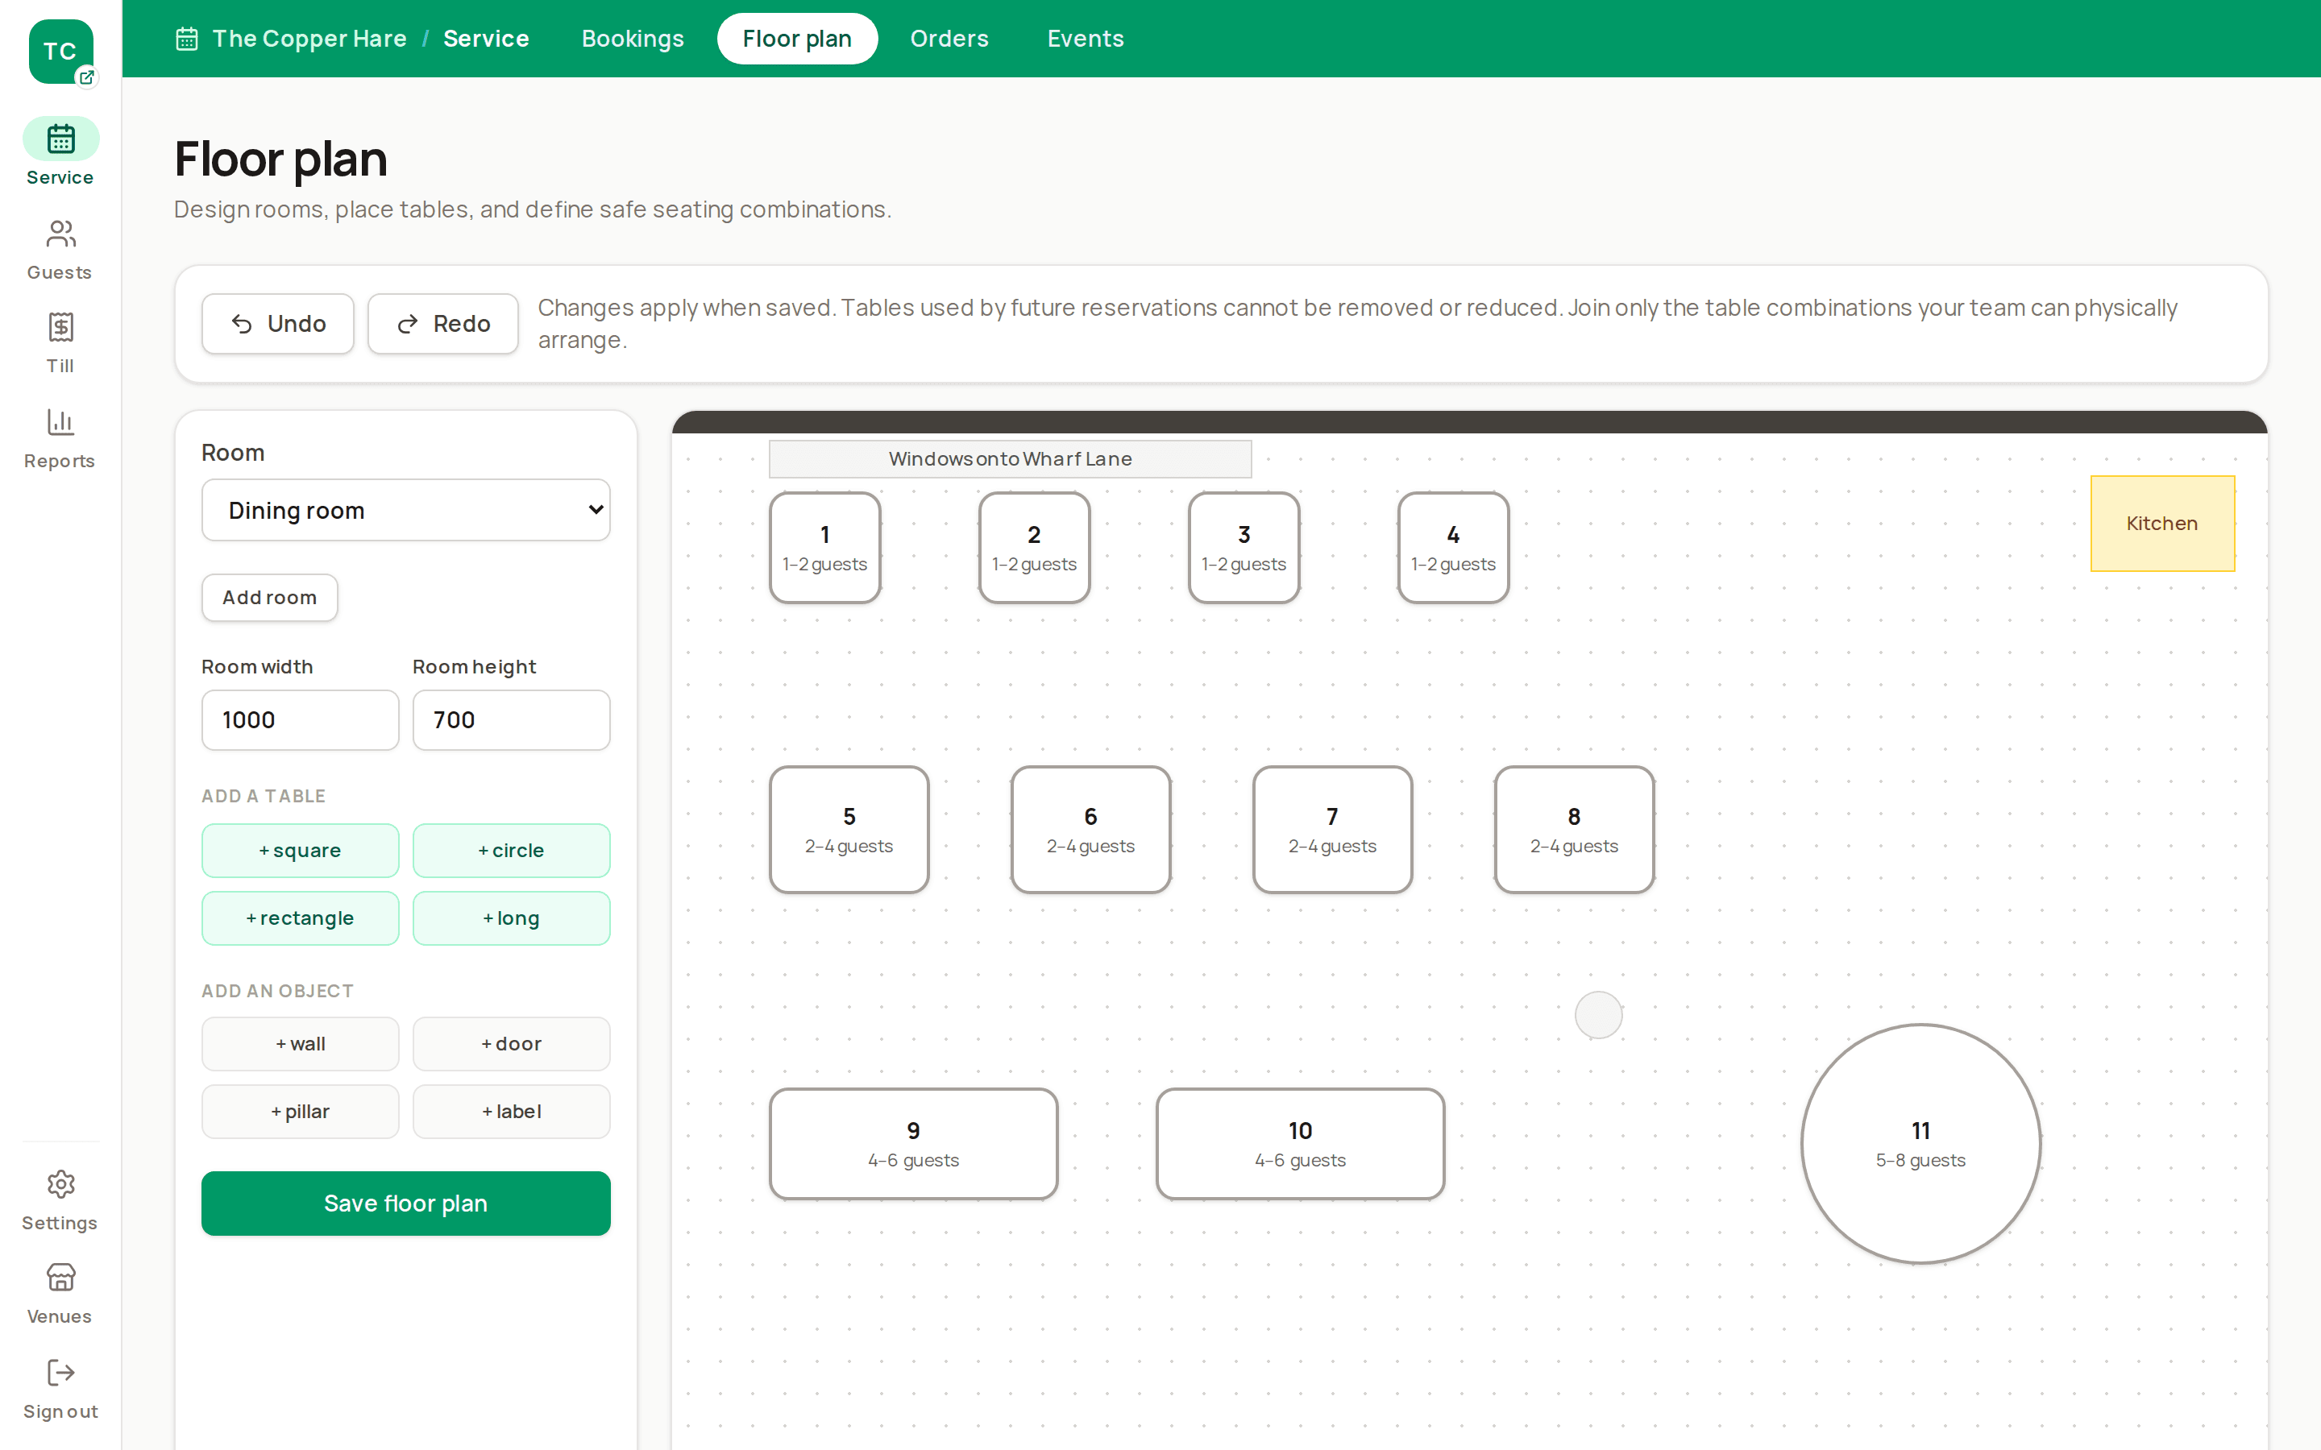Select table 6 with 2–4 guests
The height and width of the screenshot is (1450, 2321).
point(1090,830)
